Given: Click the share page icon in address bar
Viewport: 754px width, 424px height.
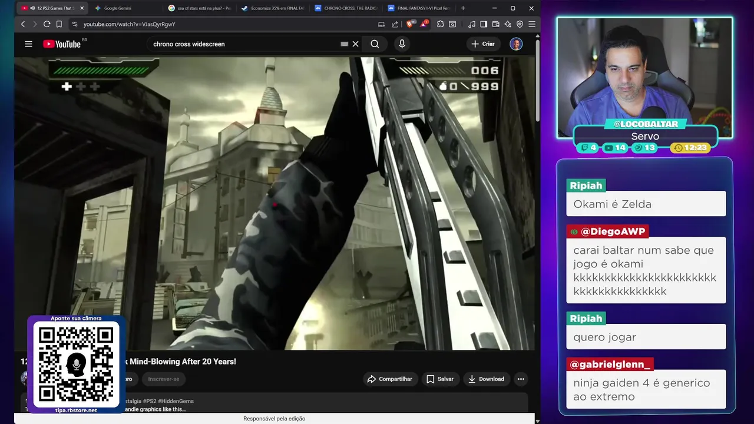Looking at the screenshot, I should tap(395, 24).
